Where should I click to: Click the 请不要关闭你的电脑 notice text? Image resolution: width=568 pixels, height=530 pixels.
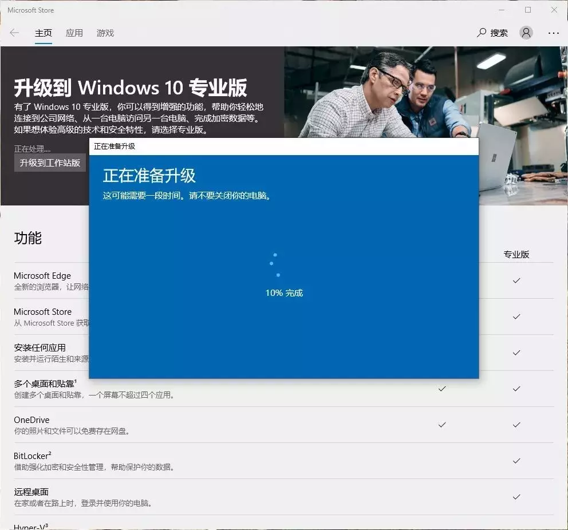230,196
